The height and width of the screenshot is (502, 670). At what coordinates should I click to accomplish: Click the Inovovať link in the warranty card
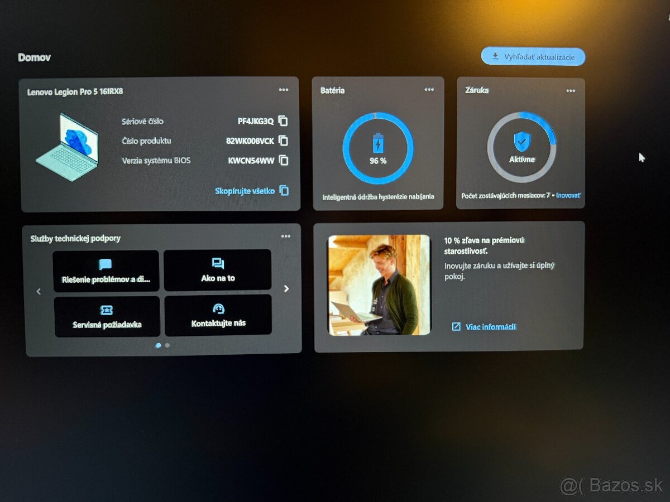[568, 196]
